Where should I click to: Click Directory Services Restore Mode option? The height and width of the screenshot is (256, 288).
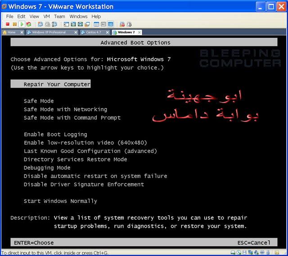coord(76,159)
